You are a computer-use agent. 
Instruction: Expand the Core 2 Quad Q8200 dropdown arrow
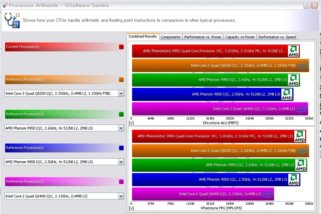121,94
